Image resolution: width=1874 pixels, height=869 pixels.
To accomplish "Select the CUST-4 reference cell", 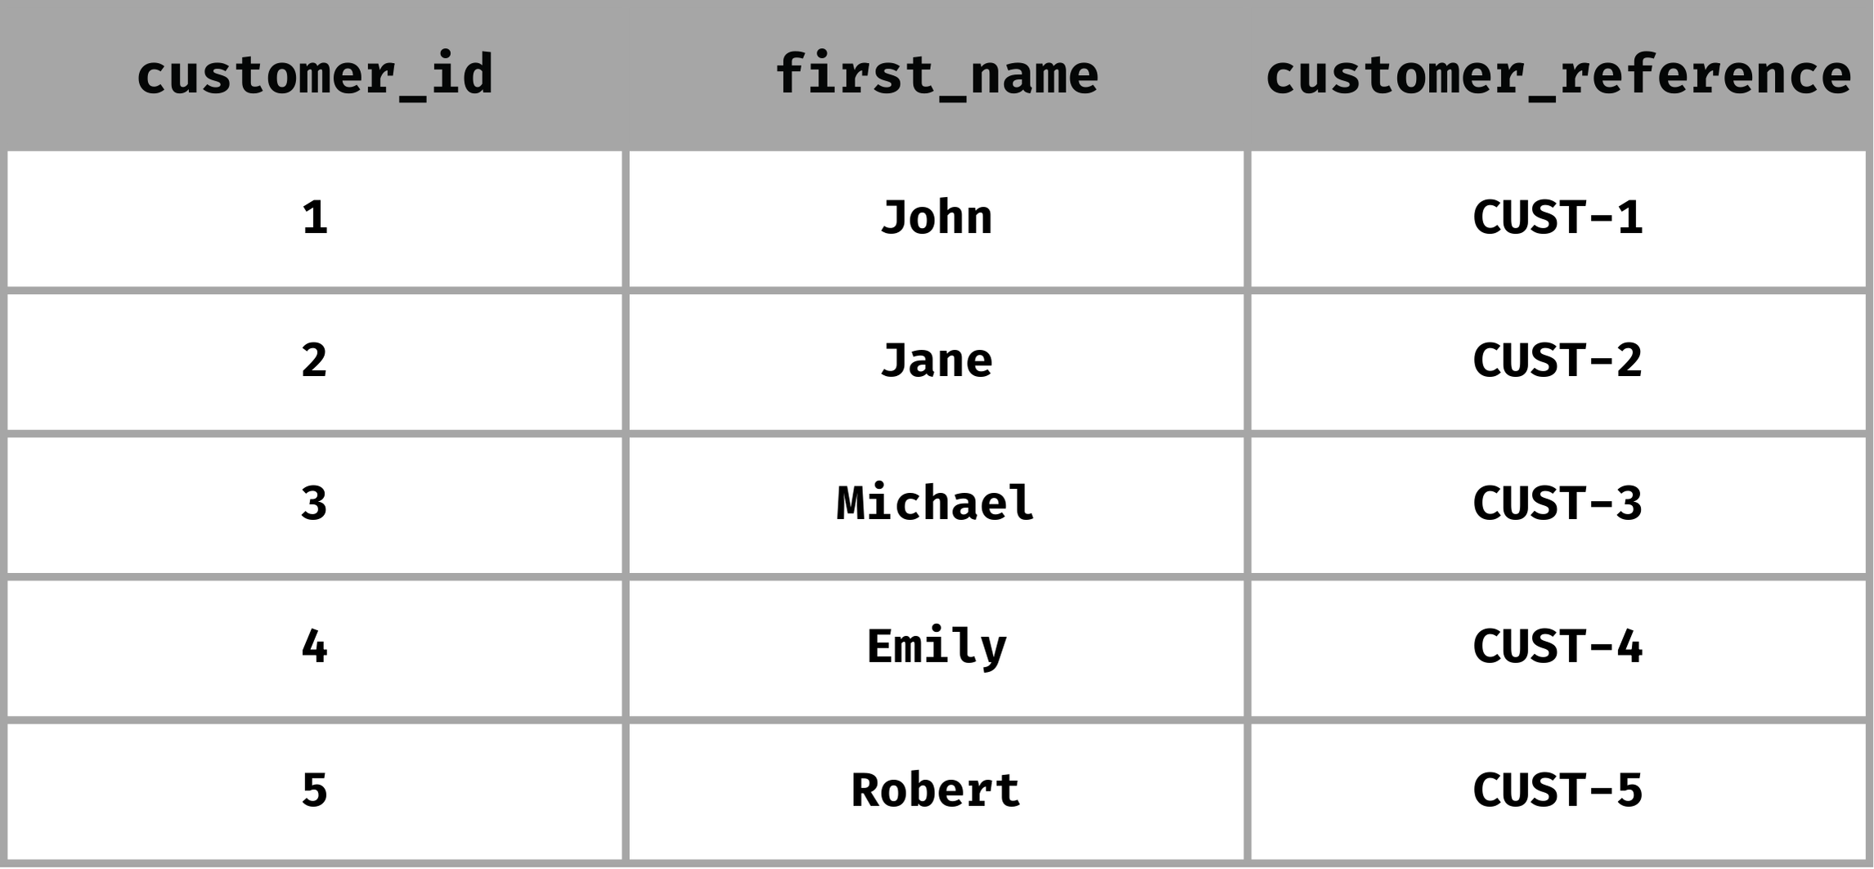I will pyautogui.click(x=1557, y=647).
